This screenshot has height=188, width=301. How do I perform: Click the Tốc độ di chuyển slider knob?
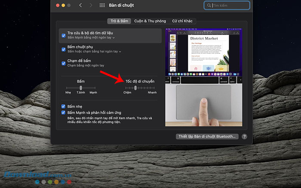click(x=135, y=88)
